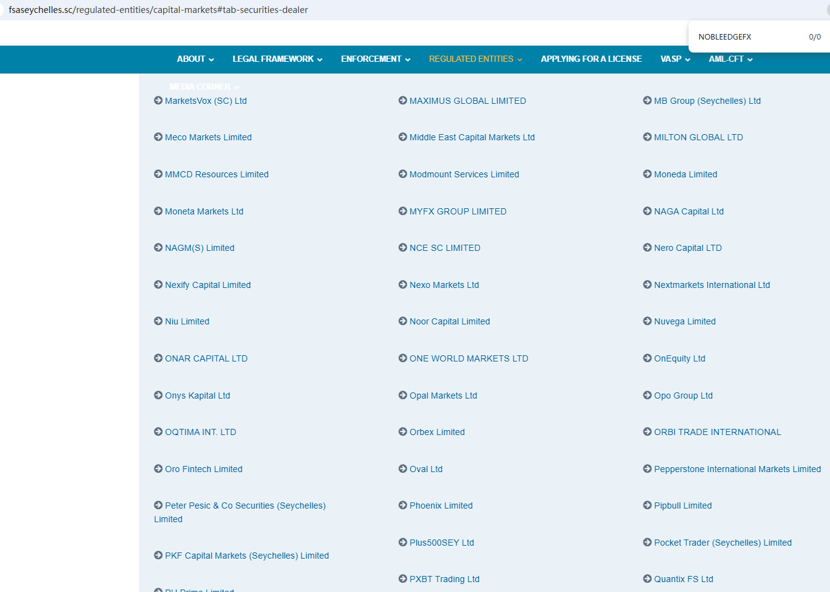This screenshot has height=592, width=830.
Task: Open Plus500SEY Ltd entity link
Action: coord(442,543)
